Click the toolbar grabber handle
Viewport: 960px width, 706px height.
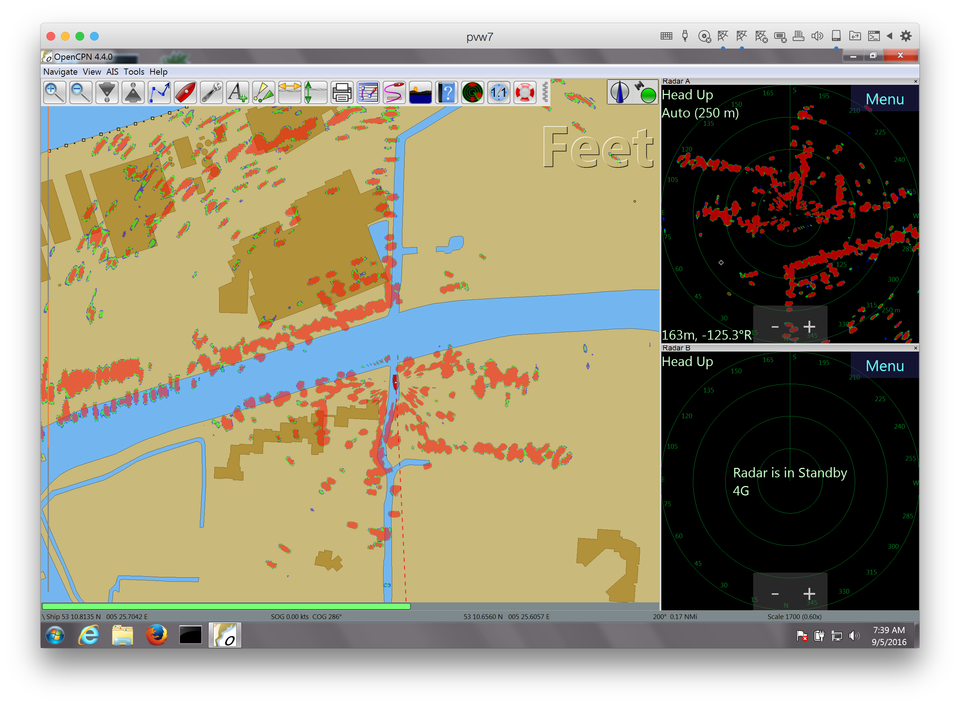(x=545, y=92)
